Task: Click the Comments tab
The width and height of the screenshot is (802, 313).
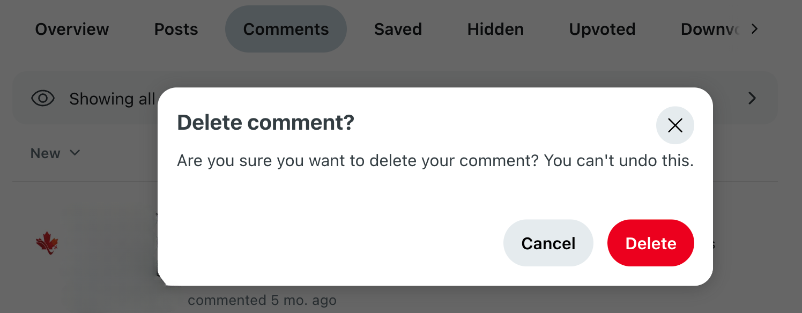Action: point(286,29)
